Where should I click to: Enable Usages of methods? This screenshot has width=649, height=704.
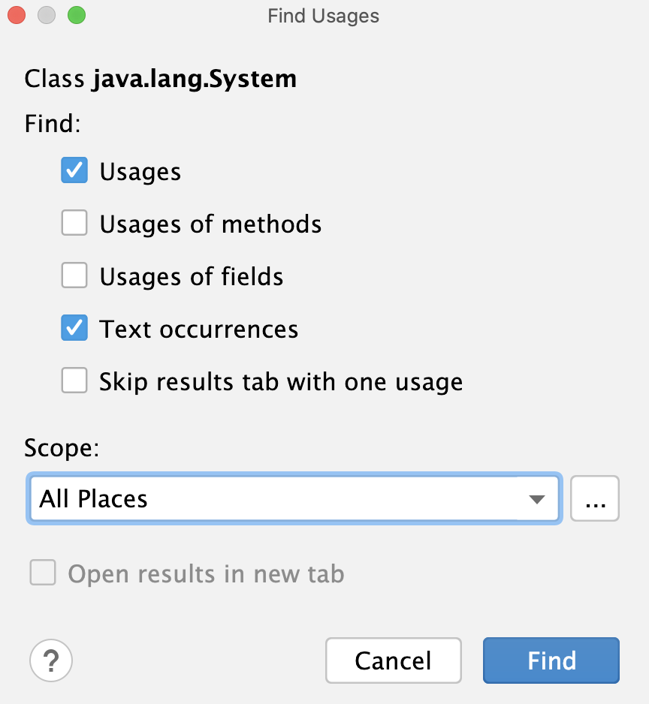tap(74, 223)
